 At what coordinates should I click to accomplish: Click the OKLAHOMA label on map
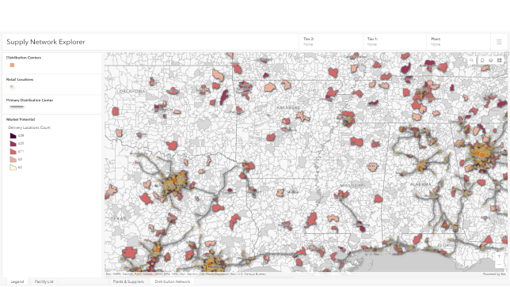pos(132,91)
